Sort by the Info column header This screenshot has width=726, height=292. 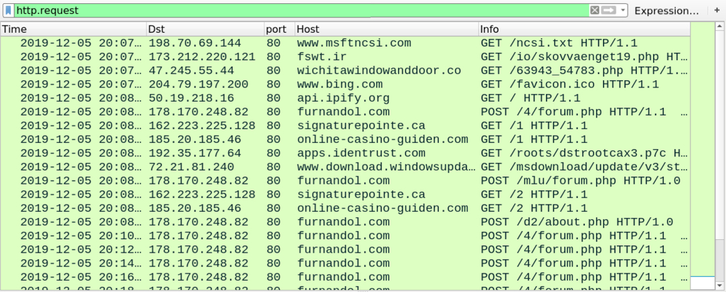pos(584,29)
